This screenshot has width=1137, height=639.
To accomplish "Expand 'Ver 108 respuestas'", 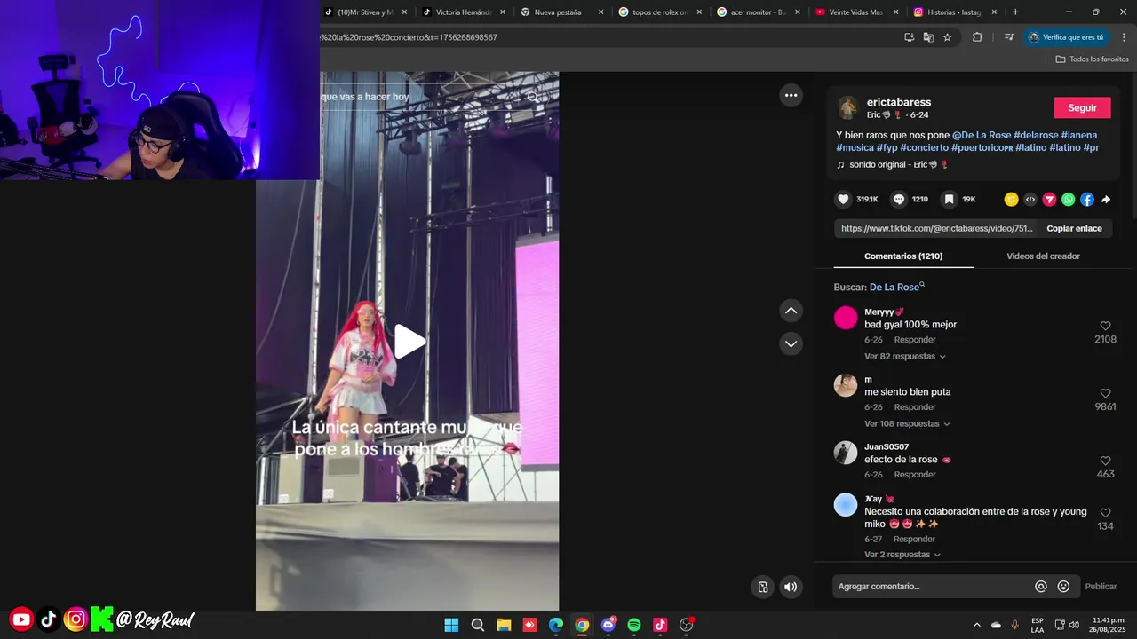I will pos(907,423).
